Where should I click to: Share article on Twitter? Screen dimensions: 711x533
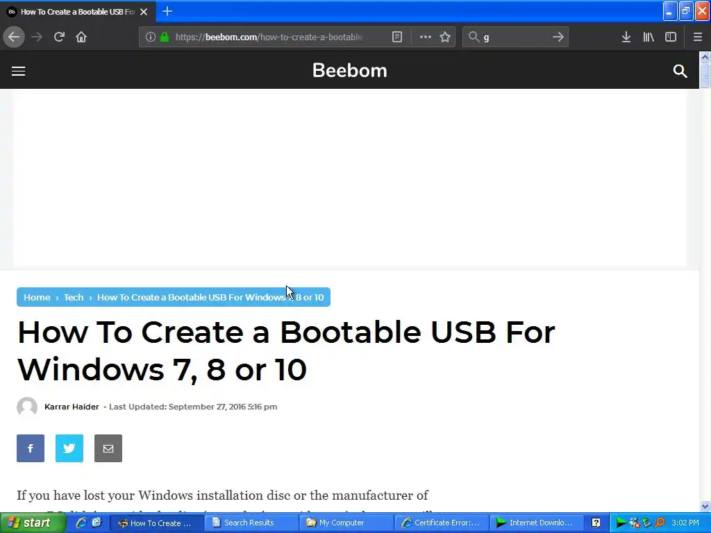click(x=69, y=448)
